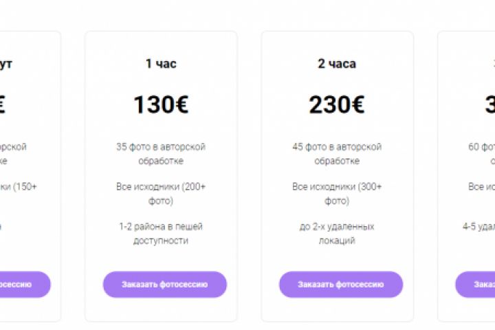Click the 230€ price
The height and width of the screenshot is (330, 495).
pos(337,104)
